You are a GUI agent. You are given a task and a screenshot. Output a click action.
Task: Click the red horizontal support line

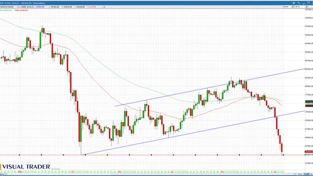point(153,155)
